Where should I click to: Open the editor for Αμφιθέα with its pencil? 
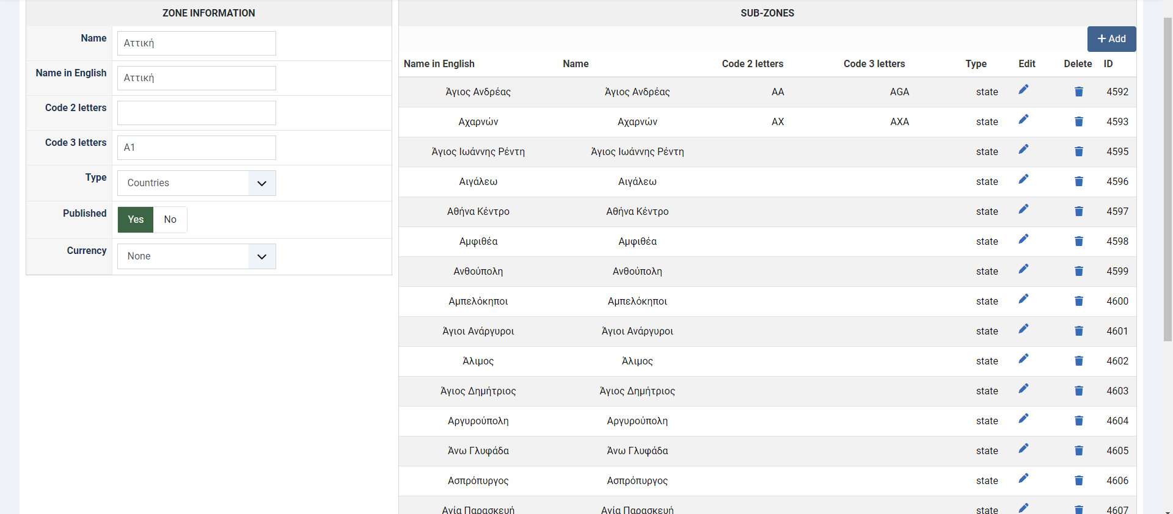[x=1023, y=239]
